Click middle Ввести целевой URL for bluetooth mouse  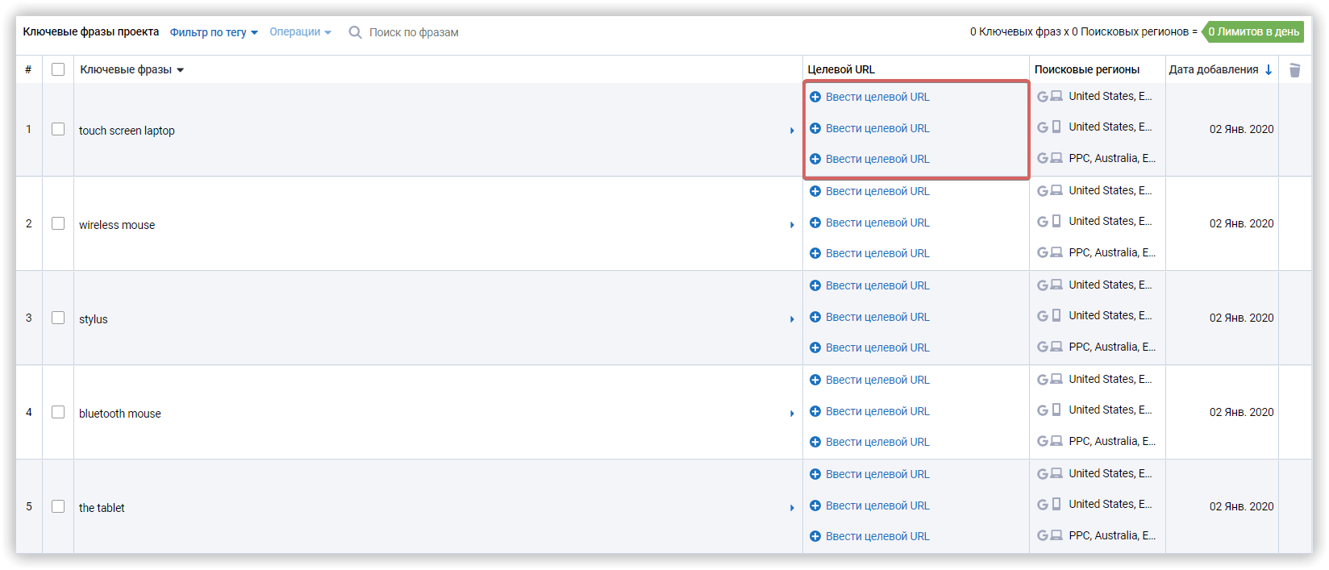click(x=877, y=411)
